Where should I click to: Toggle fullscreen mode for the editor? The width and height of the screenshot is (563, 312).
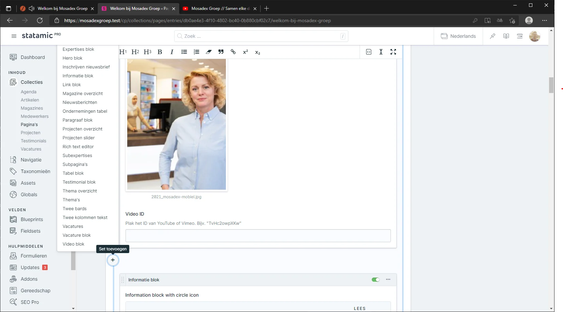(x=393, y=52)
